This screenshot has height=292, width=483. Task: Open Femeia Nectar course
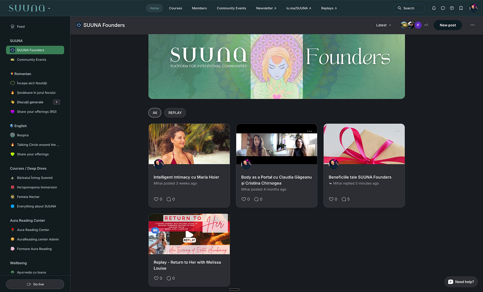[x=35, y=197]
